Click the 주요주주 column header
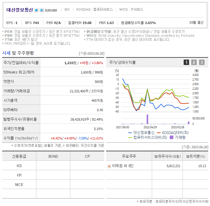The width and height of the screenshot is (210, 206). click(x=129, y=156)
